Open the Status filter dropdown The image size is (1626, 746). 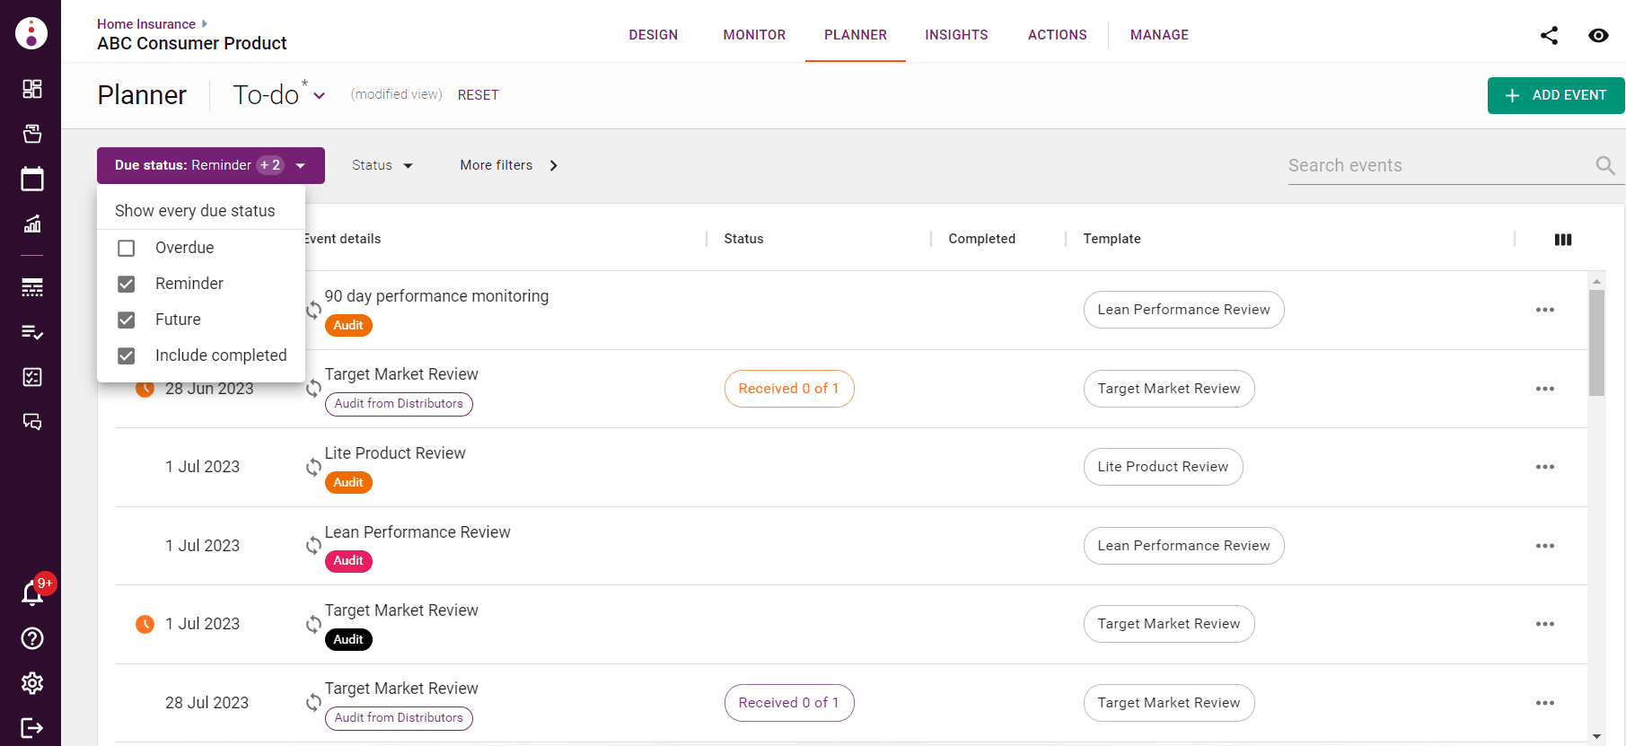382,165
